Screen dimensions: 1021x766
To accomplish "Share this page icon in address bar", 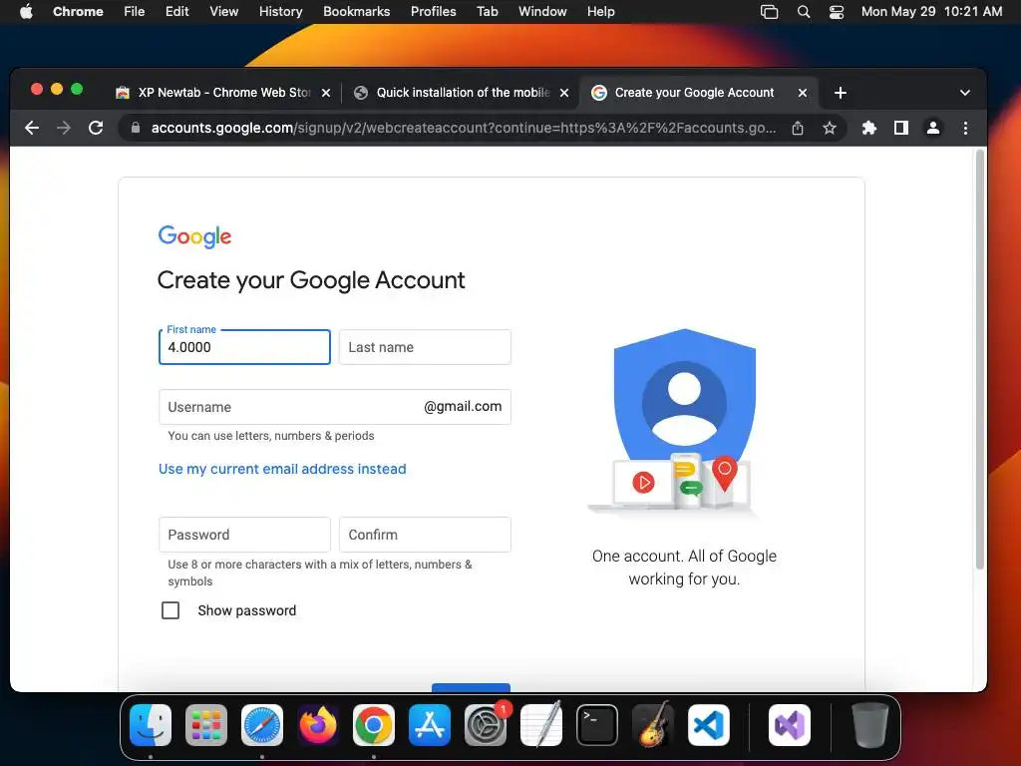I will tap(798, 128).
